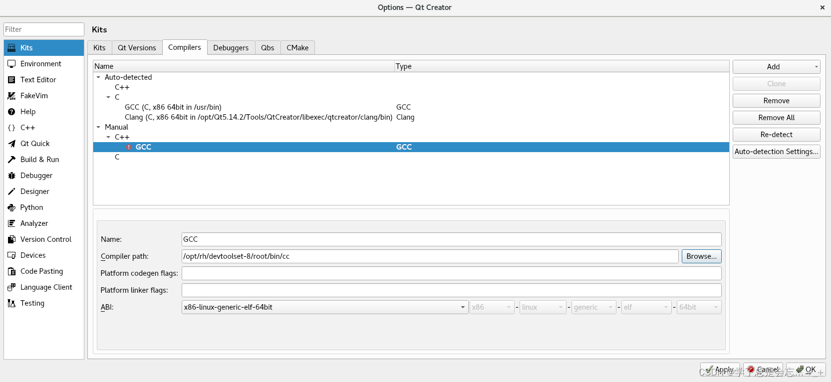Viewport: 831px width, 382px height.
Task: Select the Python logo icon
Action: click(x=11, y=207)
